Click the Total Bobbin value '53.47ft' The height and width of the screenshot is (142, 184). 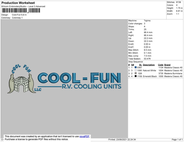click(x=147, y=59)
